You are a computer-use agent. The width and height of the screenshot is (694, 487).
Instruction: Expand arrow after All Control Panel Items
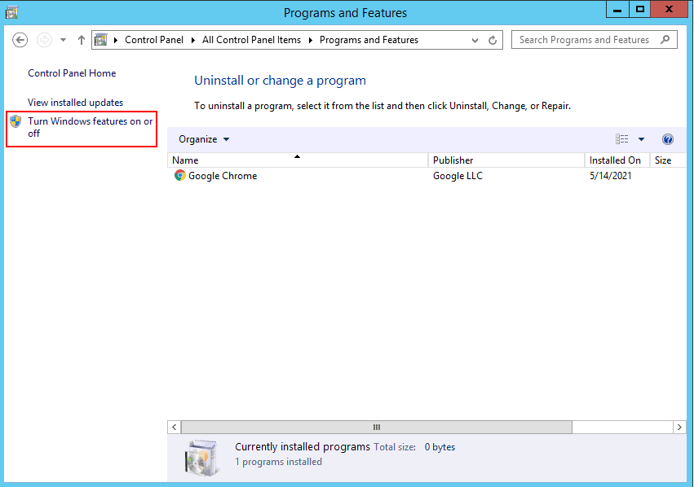point(310,40)
